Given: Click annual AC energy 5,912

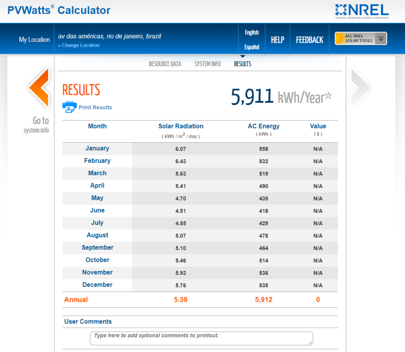Looking at the screenshot, I should click(x=264, y=299).
